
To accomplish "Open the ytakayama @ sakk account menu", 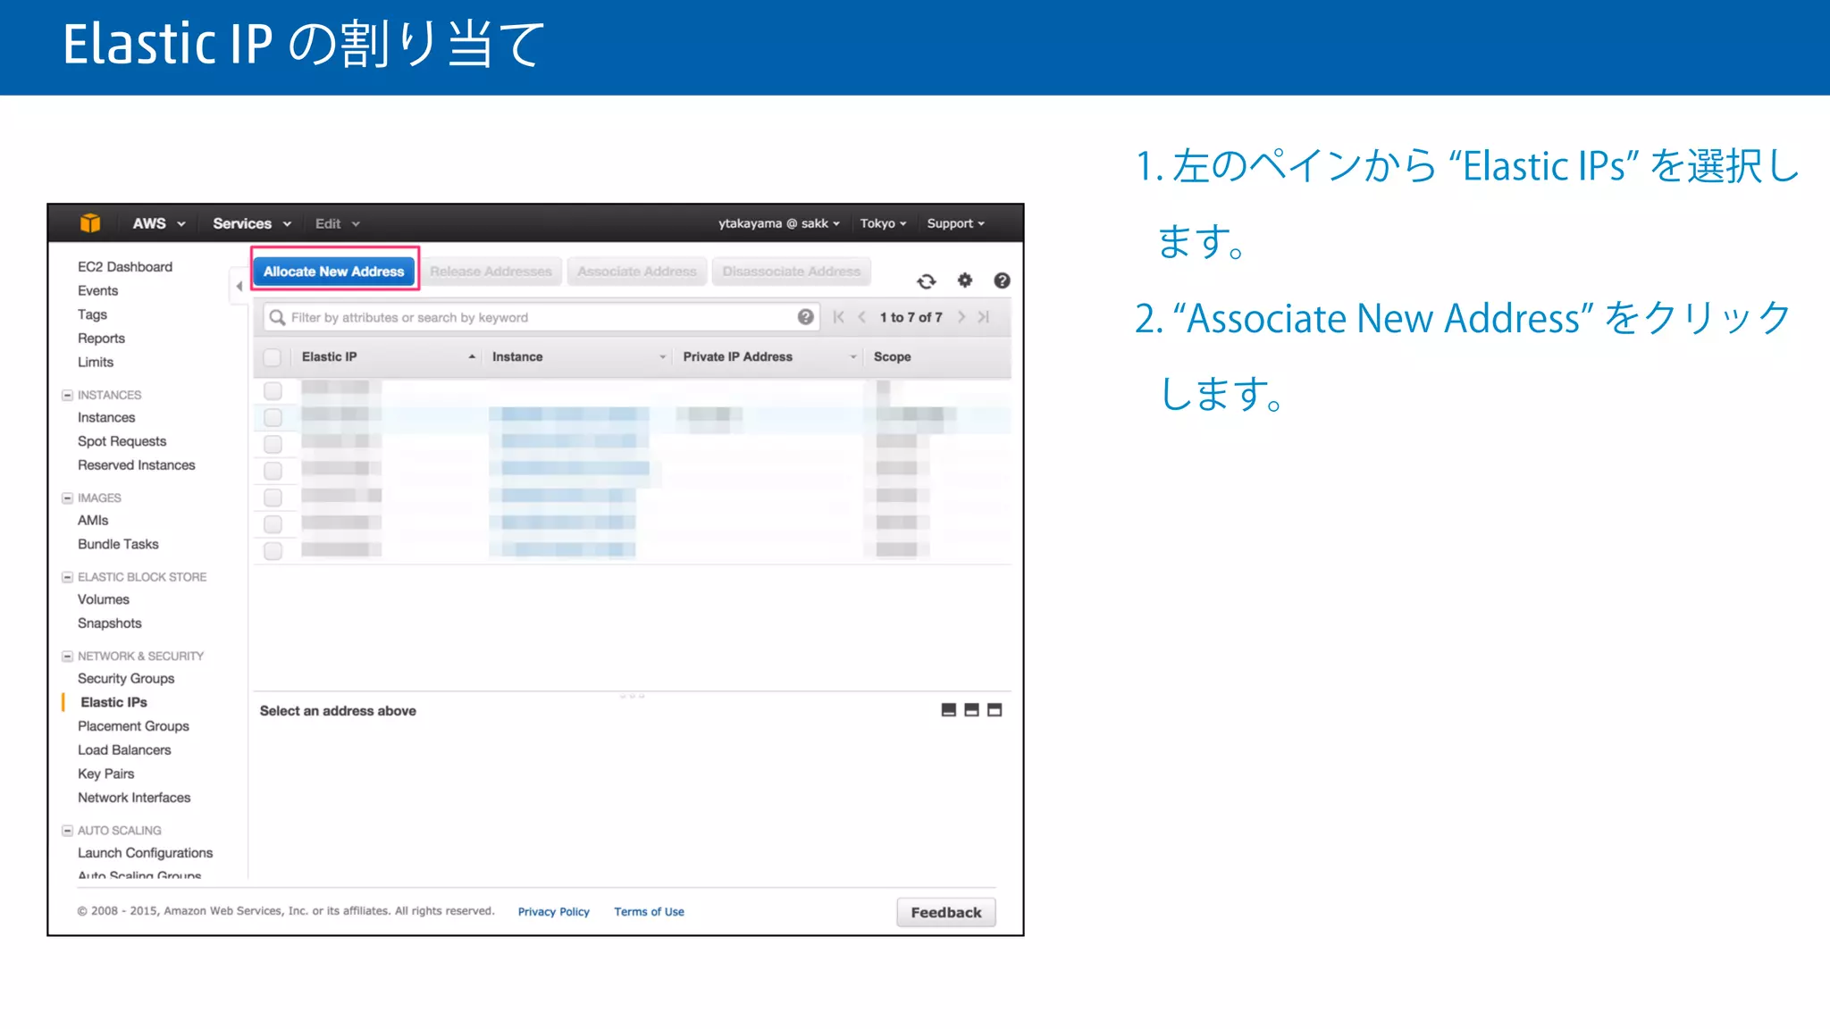I will [x=779, y=223].
